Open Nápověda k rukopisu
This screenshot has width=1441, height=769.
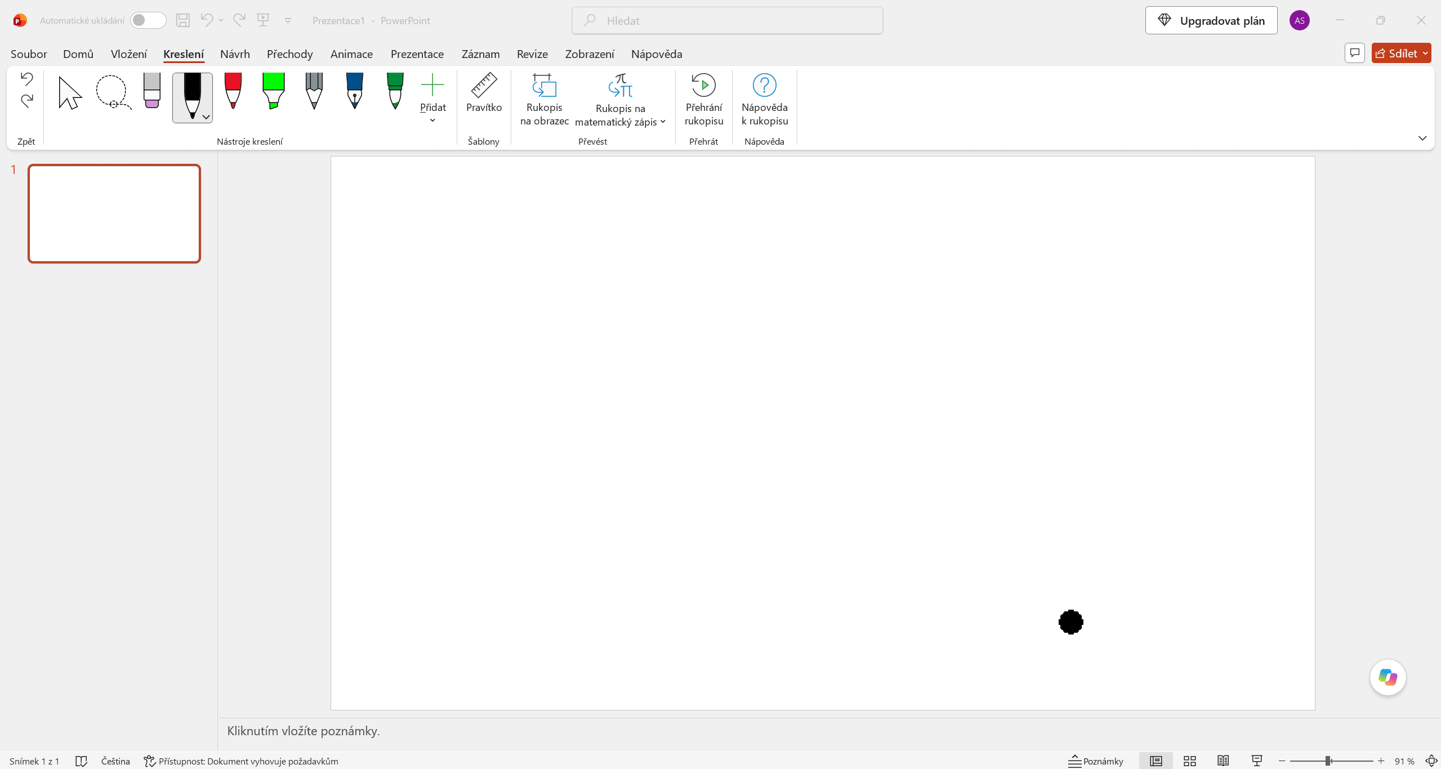[x=765, y=100]
